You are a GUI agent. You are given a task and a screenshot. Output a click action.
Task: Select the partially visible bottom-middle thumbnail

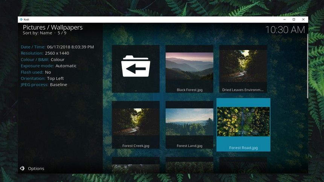tap(190, 165)
